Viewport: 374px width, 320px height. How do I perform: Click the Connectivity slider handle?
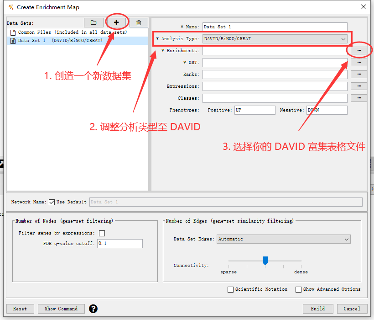click(265, 261)
